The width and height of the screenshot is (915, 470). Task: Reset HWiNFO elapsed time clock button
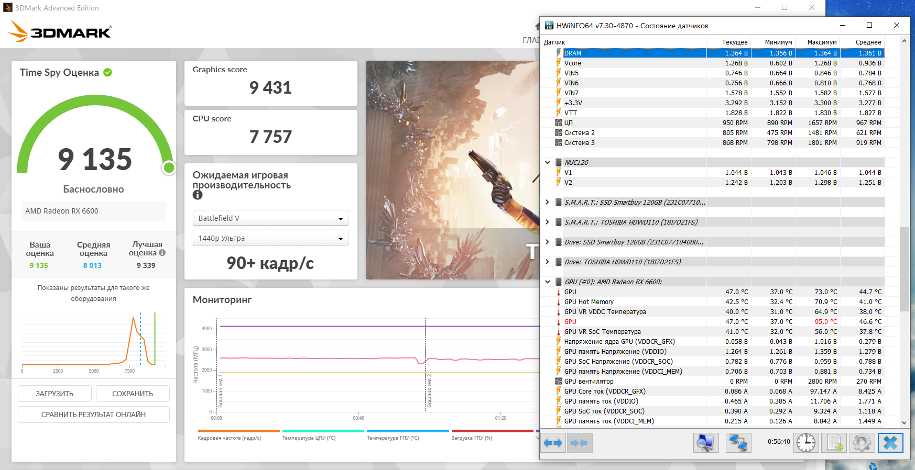pos(806,443)
